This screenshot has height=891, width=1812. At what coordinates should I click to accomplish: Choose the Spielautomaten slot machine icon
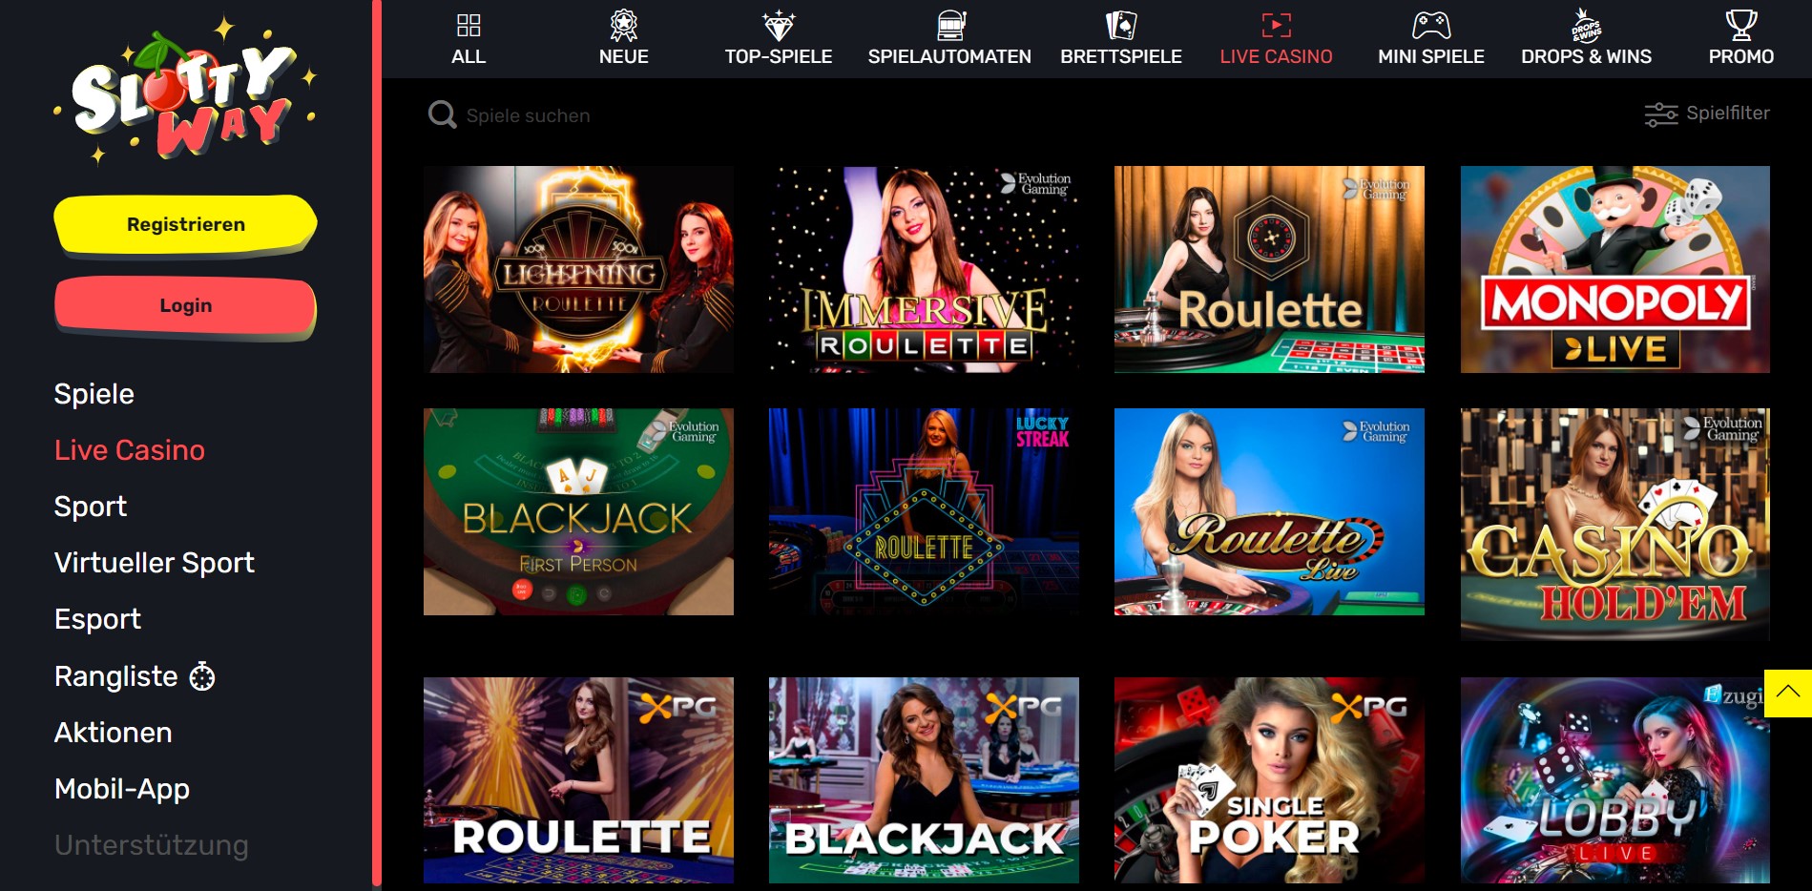point(950,25)
